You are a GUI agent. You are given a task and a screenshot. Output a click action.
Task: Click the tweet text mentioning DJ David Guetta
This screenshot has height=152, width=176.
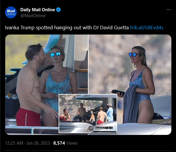67,28
